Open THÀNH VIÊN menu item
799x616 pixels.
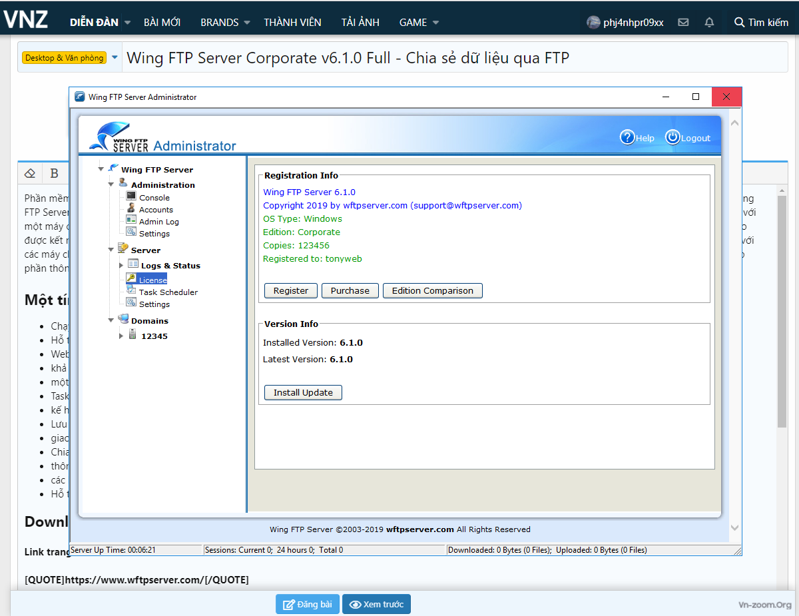pos(292,22)
